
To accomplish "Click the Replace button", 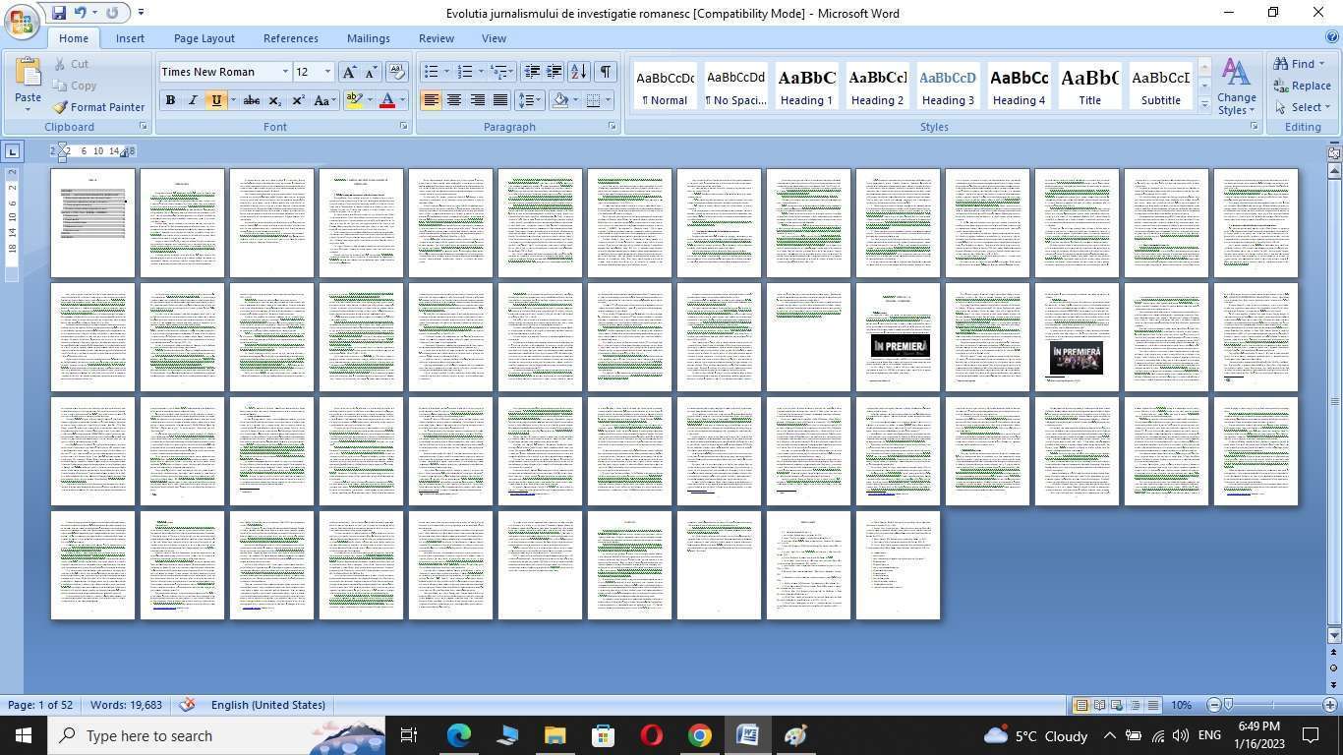I will pos(1302,86).
